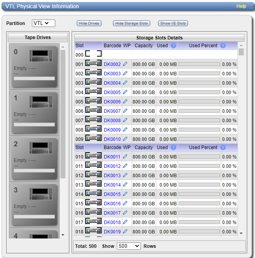Click the usage progress bar for slot 015
This screenshot has height=258, width=255.
click(199, 203)
